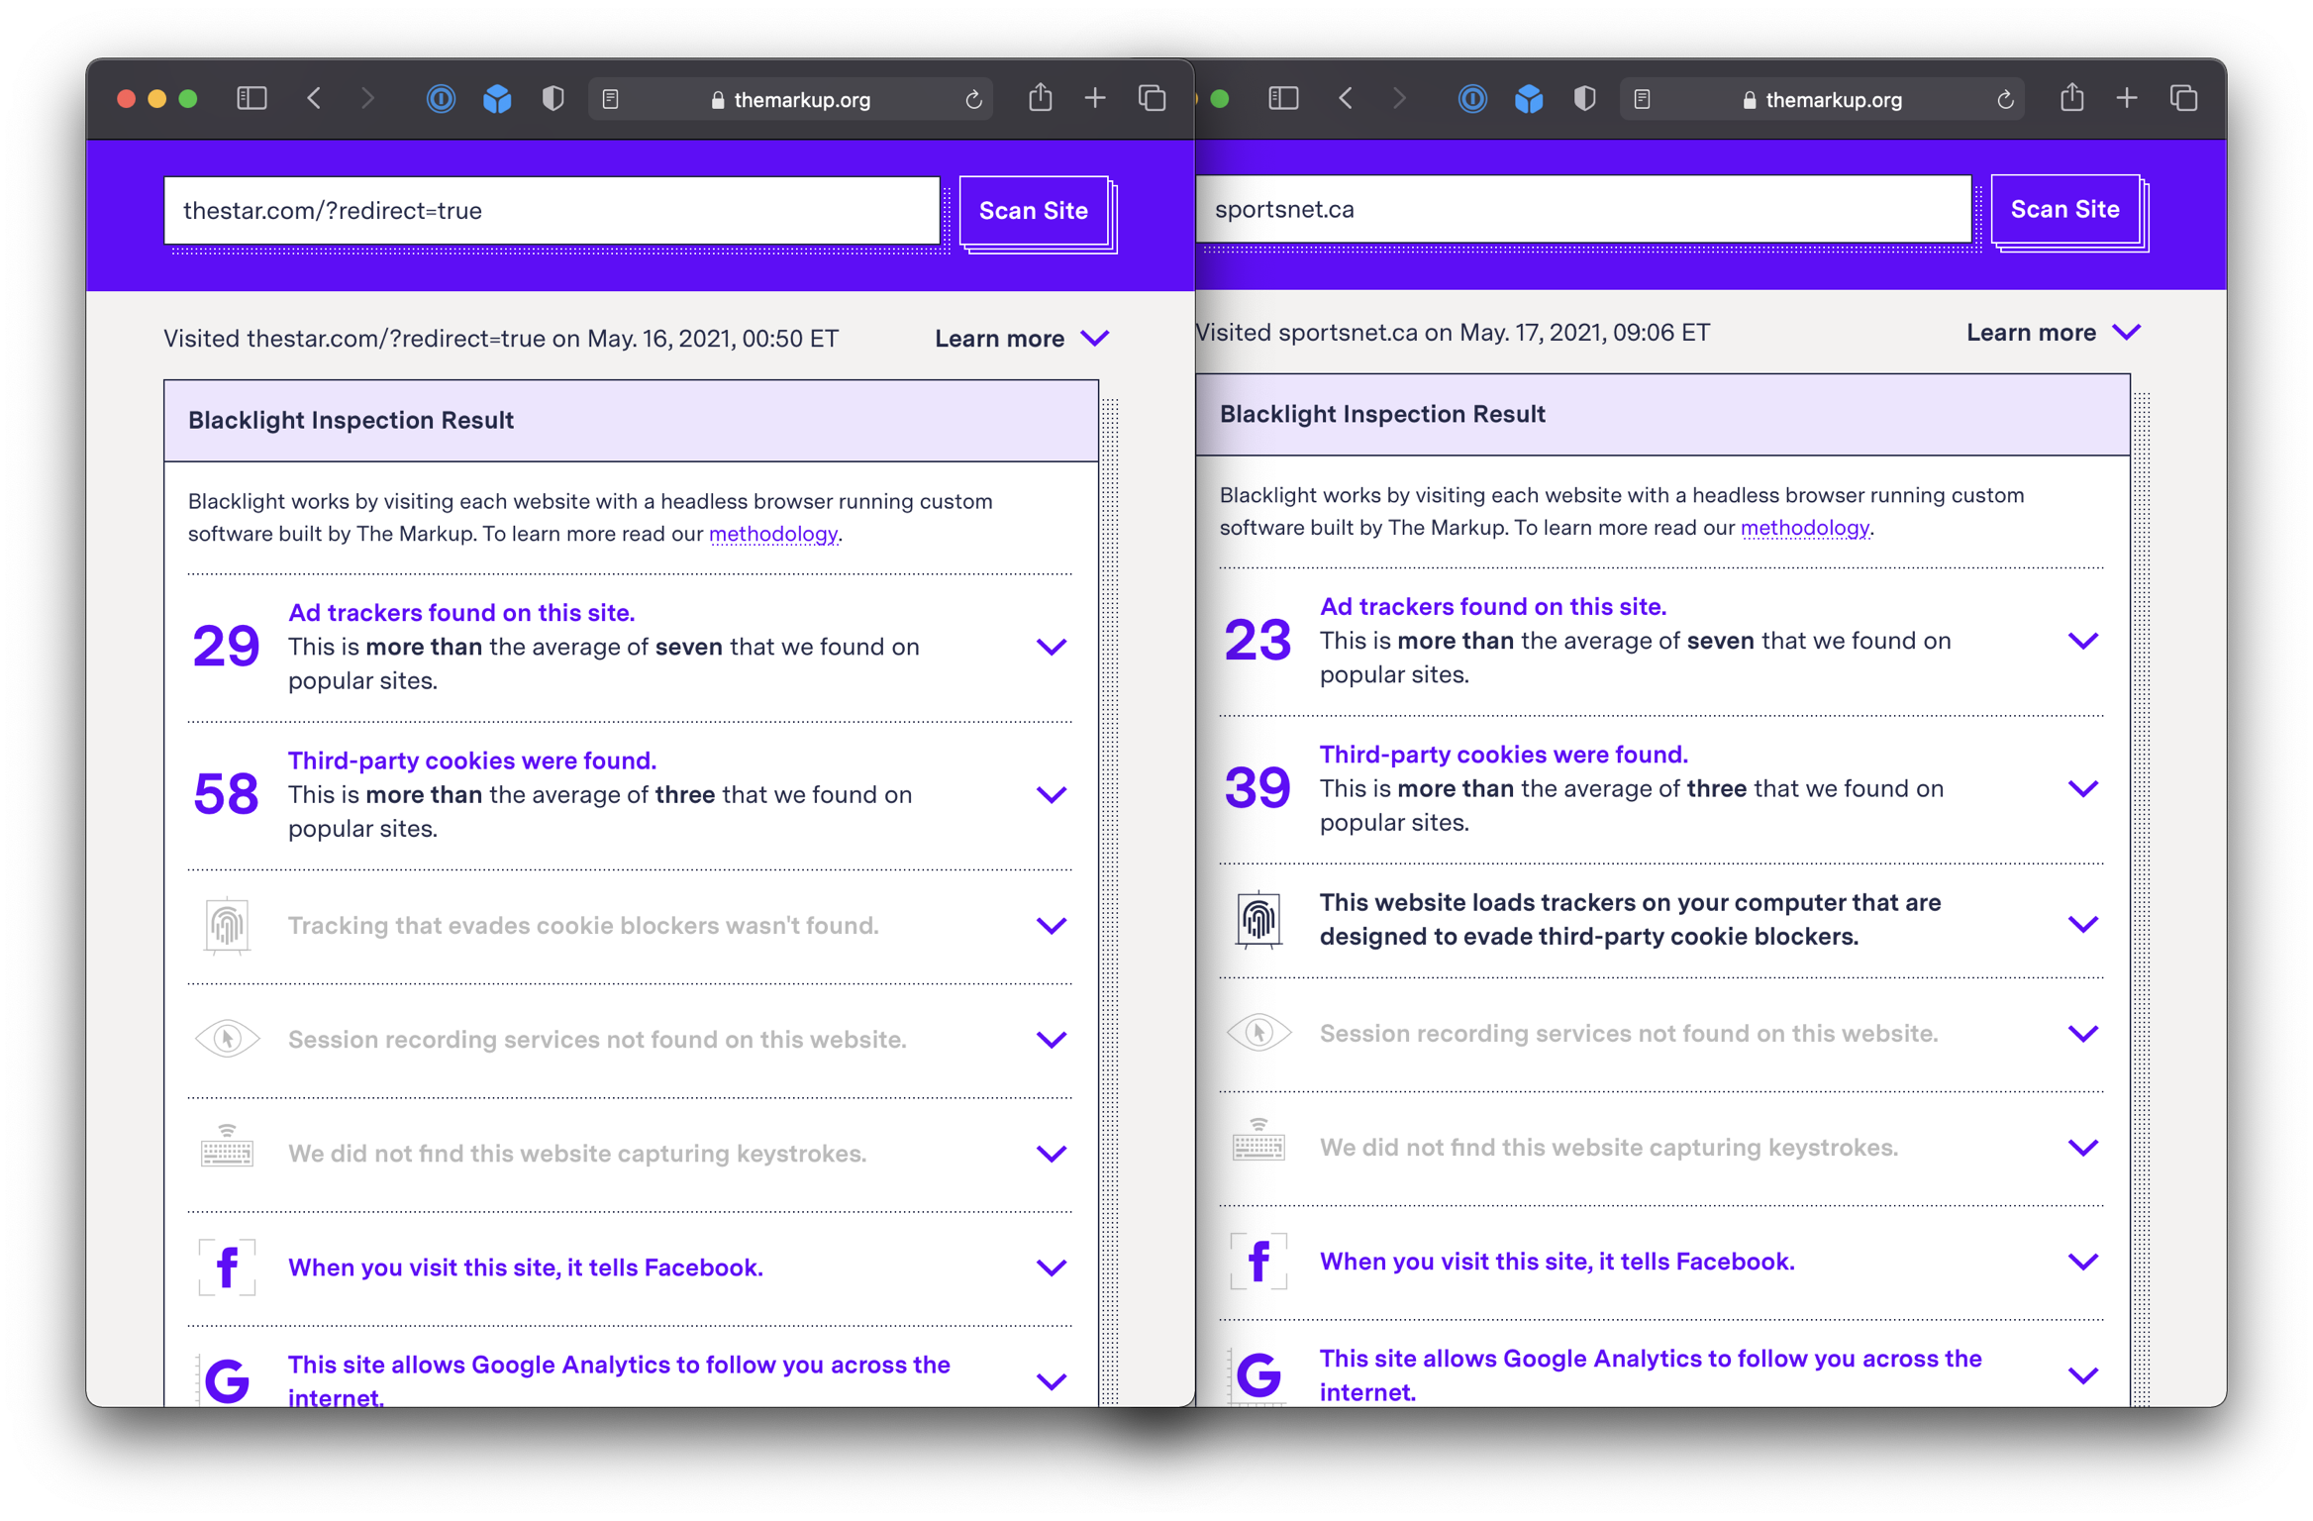Click Scan Site button for thestar.com
Screen dimensions: 2313x1521
(1033, 211)
